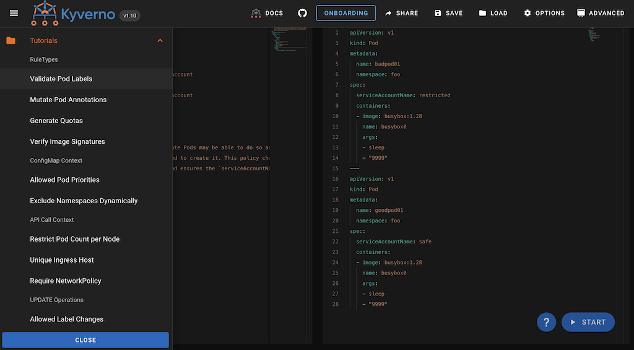
Task: Collapse the Tutorials section chevron
Action: coord(160,41)
